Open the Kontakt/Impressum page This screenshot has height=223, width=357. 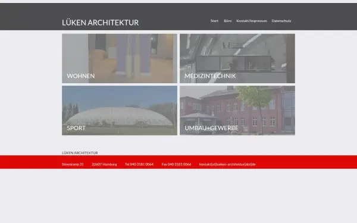click(252, 21)
